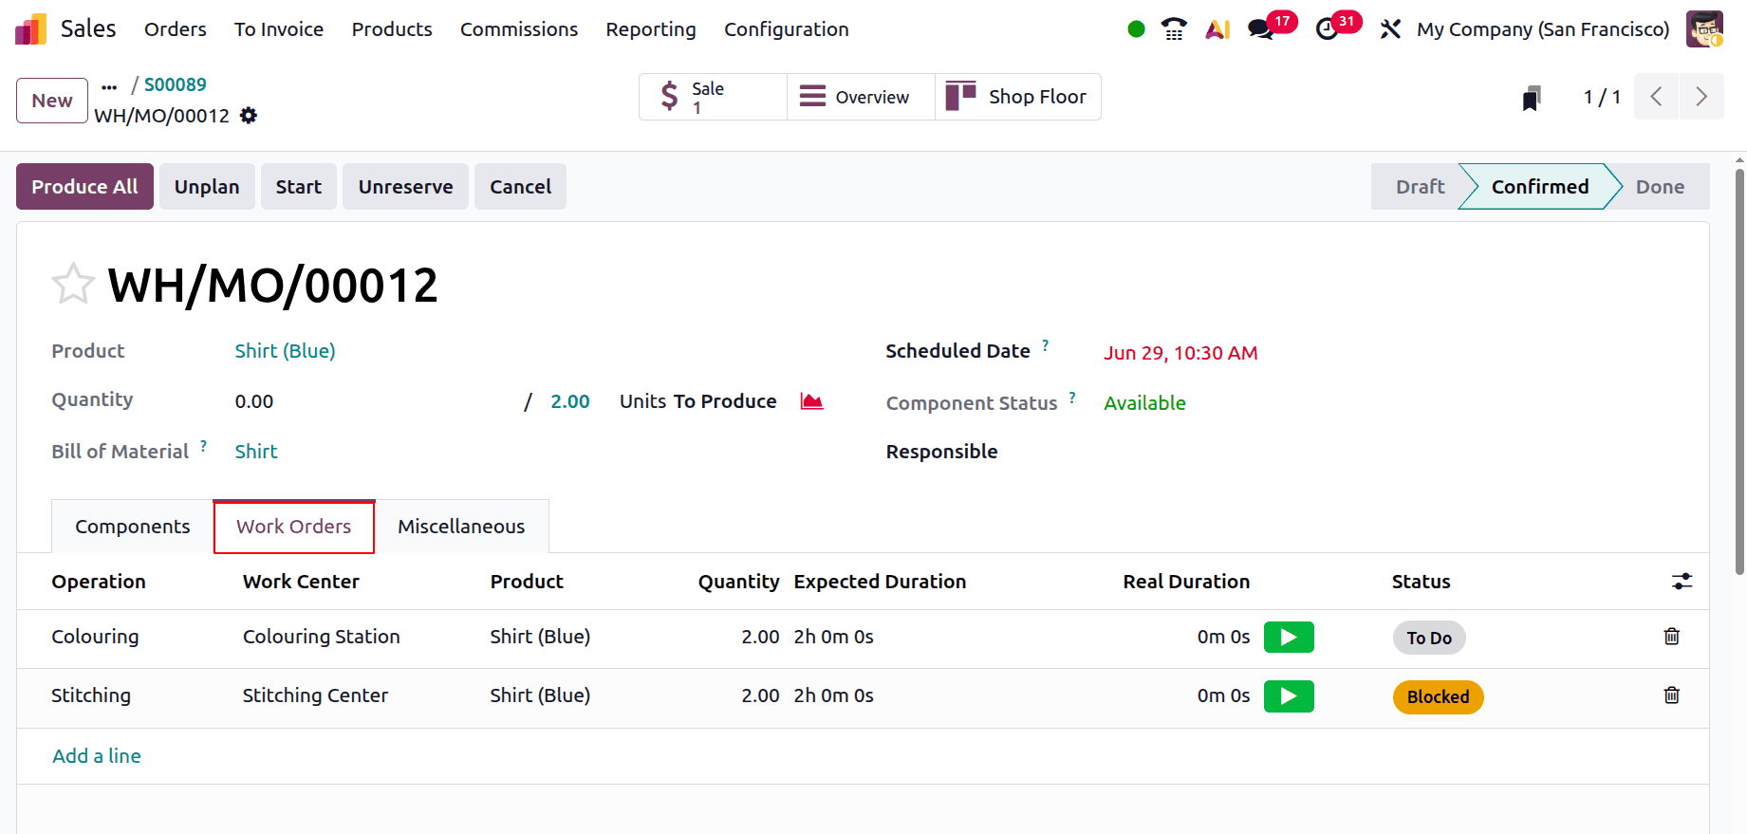
Task: Click the Scheduled Date Jun 29 value
Action: pos(1180,353)
